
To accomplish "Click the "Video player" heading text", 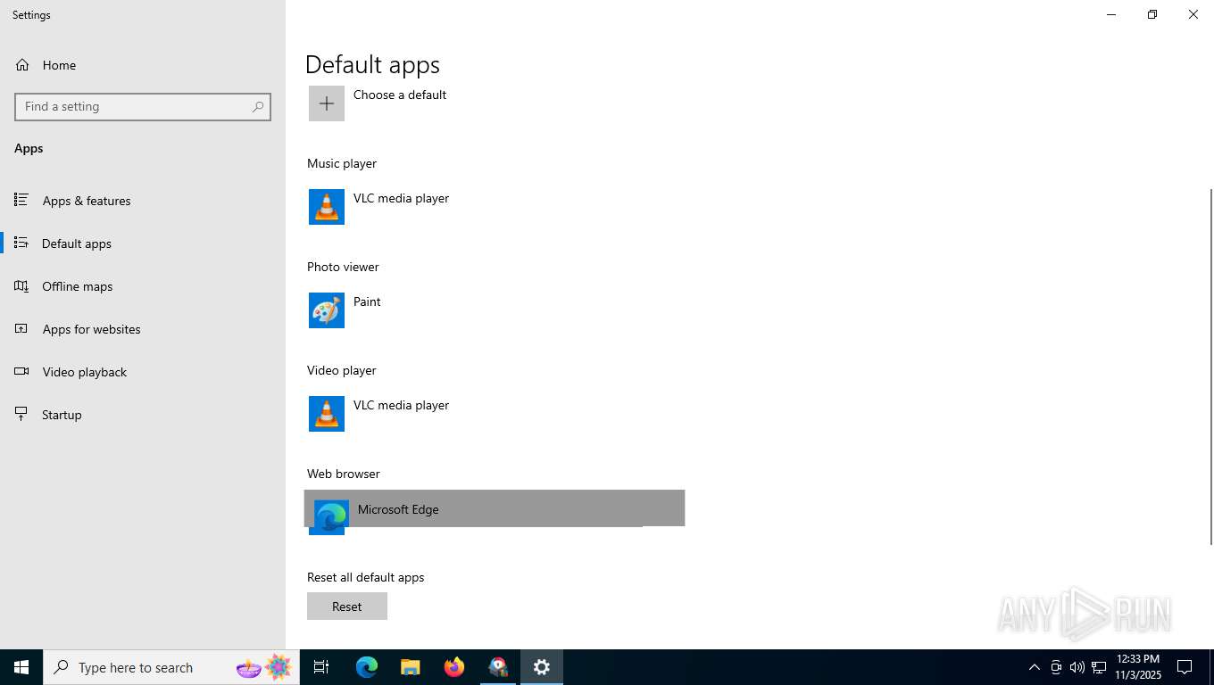I will pos(342,370).
